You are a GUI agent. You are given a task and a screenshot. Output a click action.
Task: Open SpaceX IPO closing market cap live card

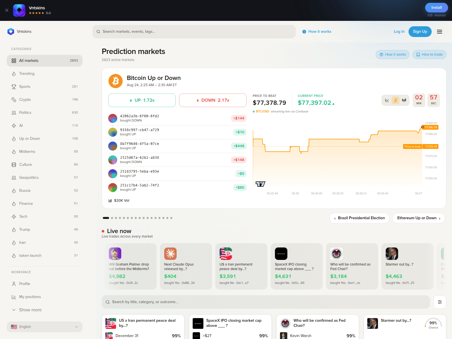(297, 266)
